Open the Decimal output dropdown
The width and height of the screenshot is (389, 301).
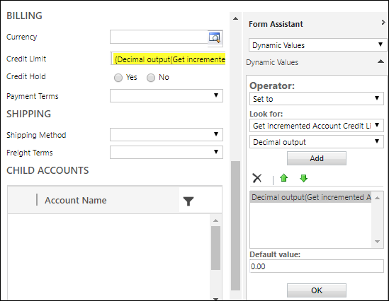[316, 142]
